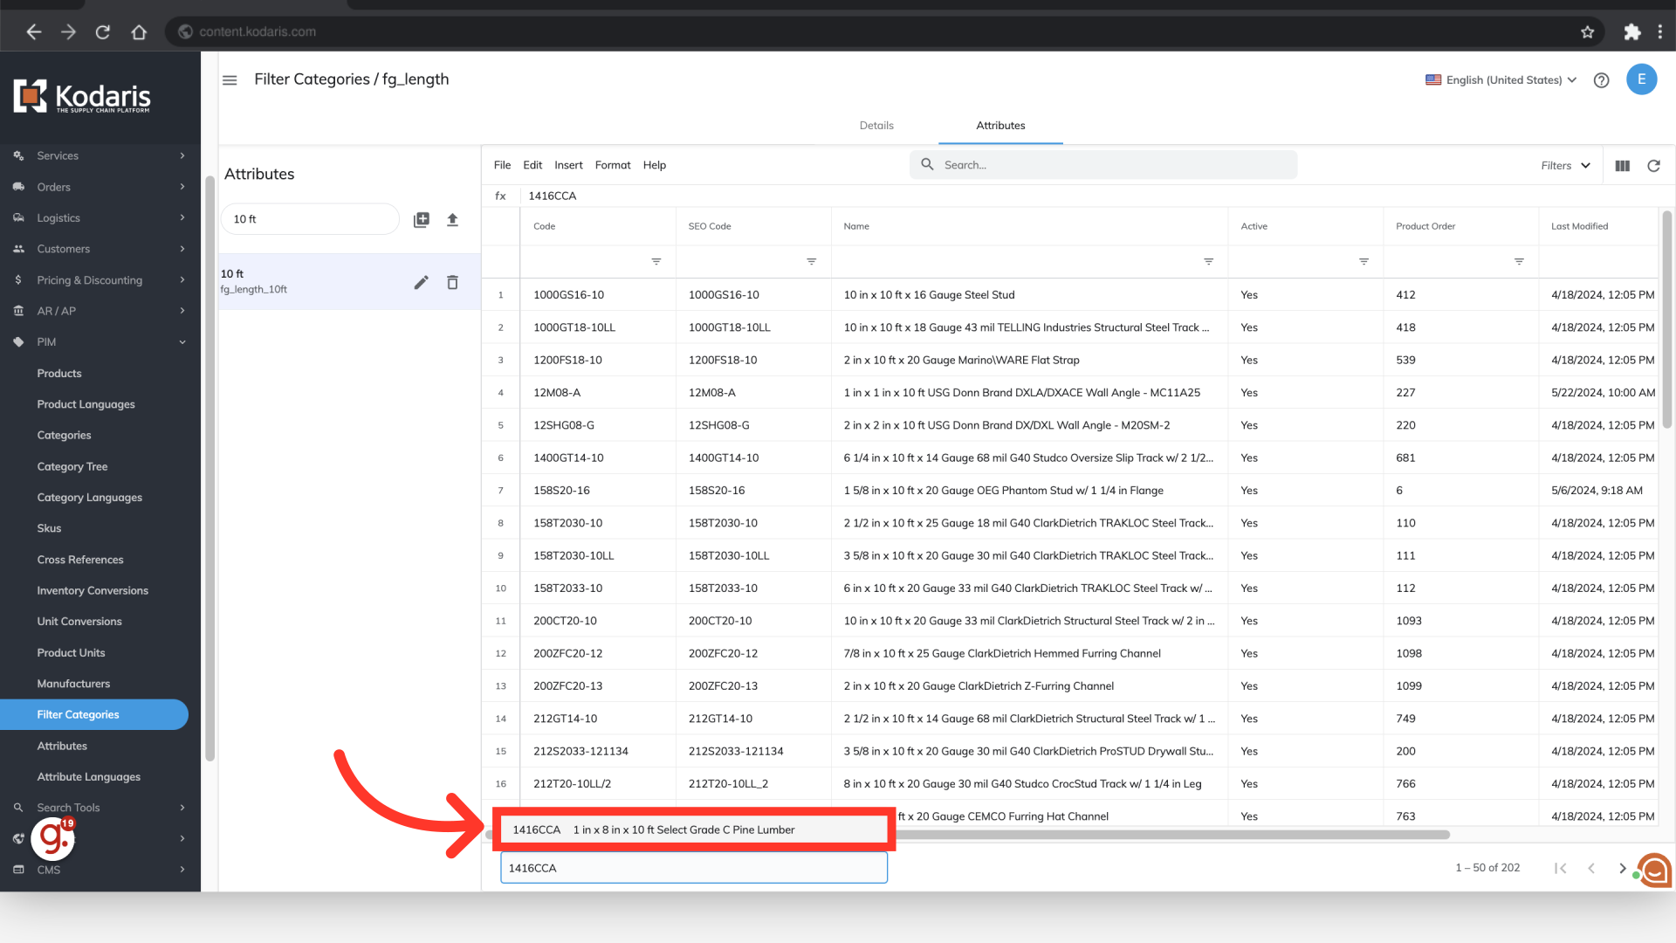
Task: Click the upload arrow icon in Attributes
Action: point(452,219)
